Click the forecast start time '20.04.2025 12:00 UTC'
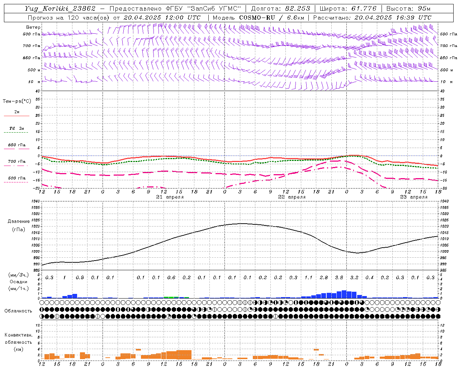Screen dimensions: 459x367 [162, 18]
